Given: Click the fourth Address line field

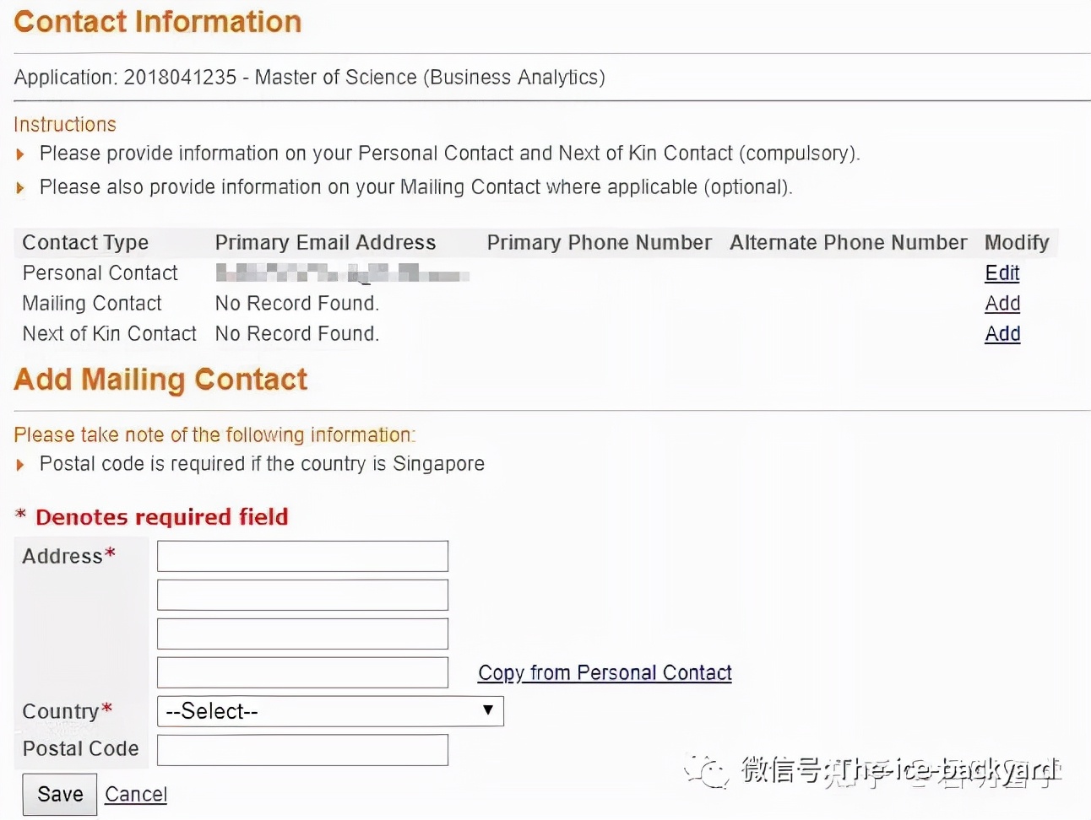Looking at the screenshot, I should [x=302, y=672].
